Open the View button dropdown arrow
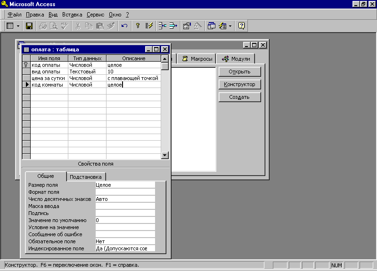This screenshot has height=271, width=377. pyautogui.click(x=18, y=26)
